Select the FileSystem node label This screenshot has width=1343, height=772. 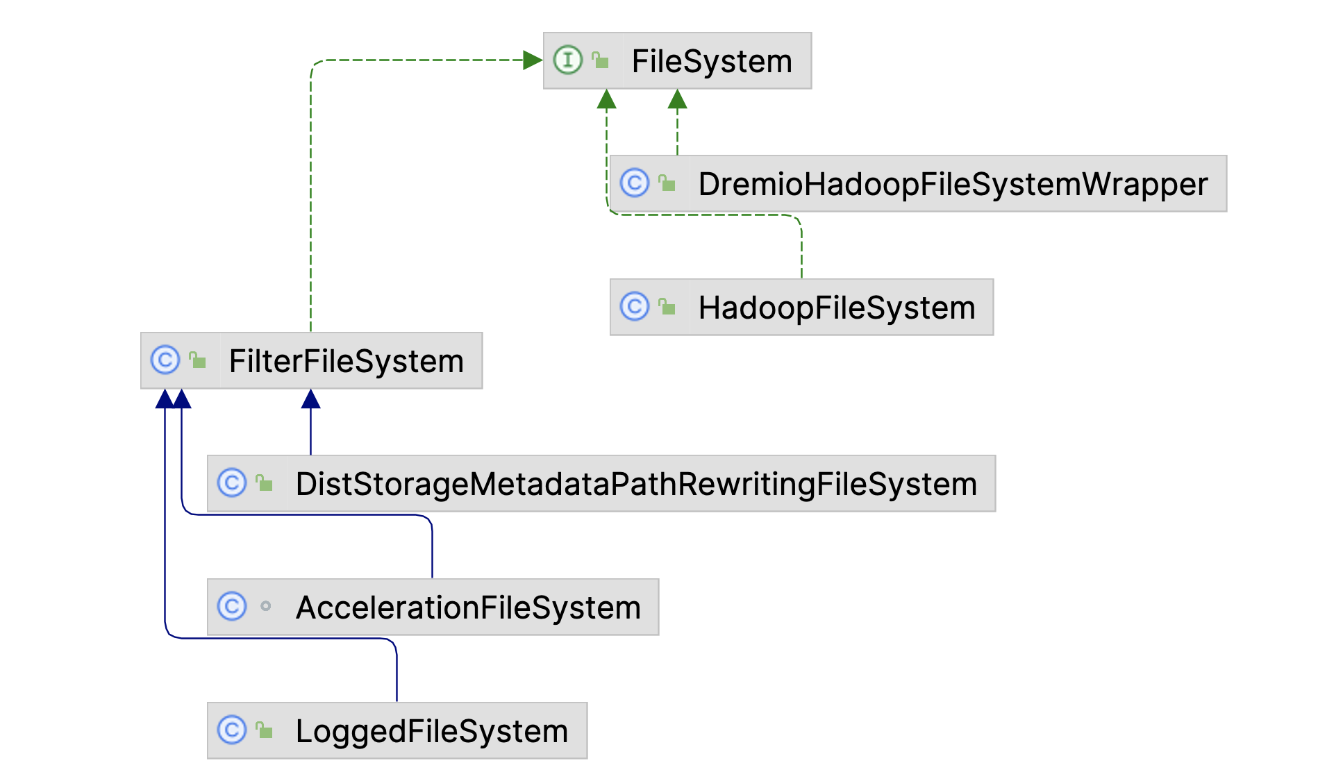point(712,61)
